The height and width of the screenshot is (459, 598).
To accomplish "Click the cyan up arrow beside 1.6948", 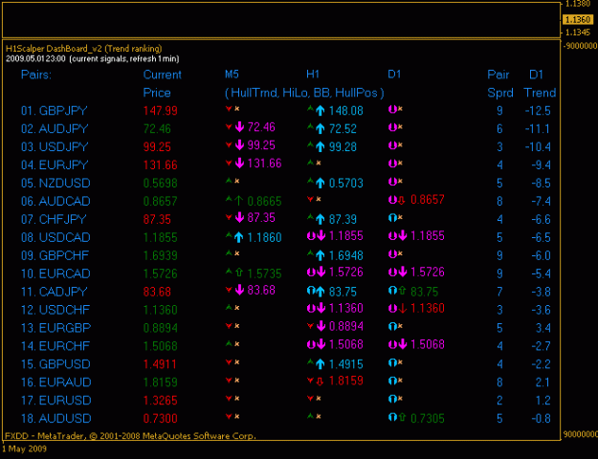I will [x=321, y=255].
